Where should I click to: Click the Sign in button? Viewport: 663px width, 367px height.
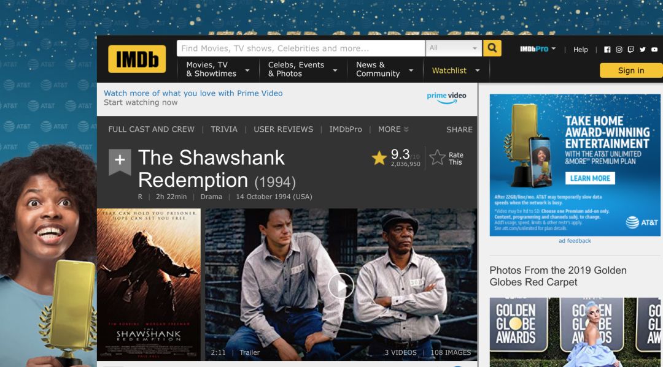point(631,70)
